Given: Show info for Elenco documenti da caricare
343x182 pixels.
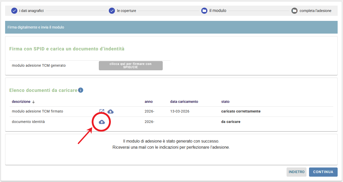Looking at the screenshot, I should tap(81, 90).
